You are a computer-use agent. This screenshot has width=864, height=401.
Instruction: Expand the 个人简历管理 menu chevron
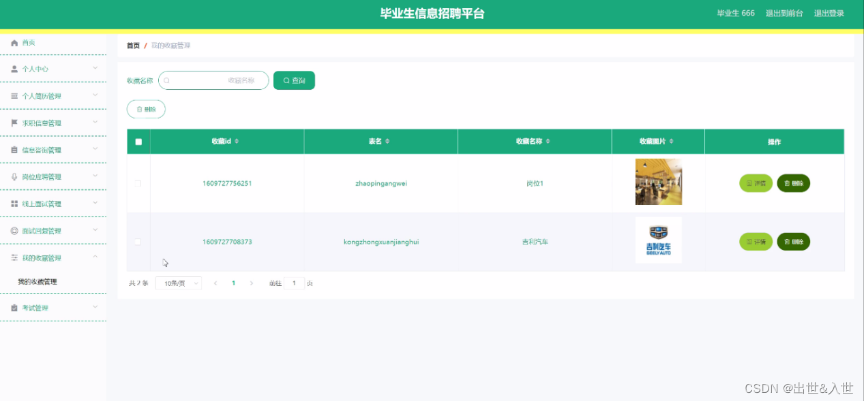[95, 95]
